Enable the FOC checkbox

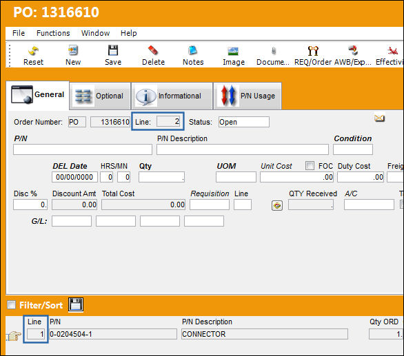[x=310, y=165]
